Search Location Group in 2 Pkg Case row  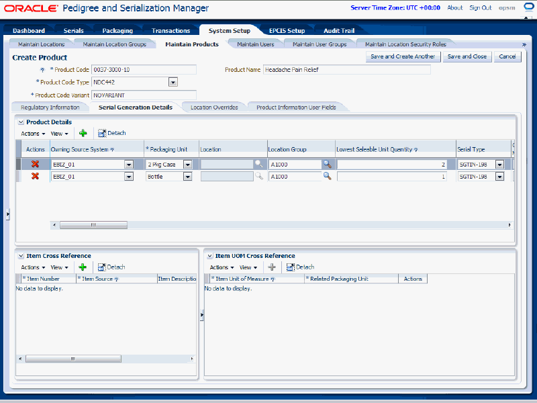(328, 164)
